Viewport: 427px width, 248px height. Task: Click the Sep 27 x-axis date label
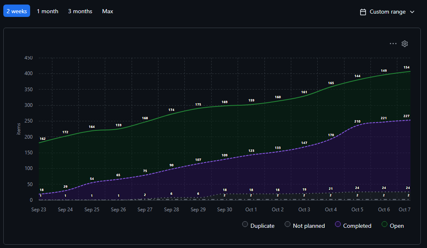[x=145, y=210]
